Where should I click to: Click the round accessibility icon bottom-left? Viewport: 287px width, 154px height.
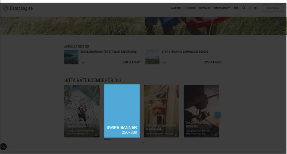pos(3,147)
